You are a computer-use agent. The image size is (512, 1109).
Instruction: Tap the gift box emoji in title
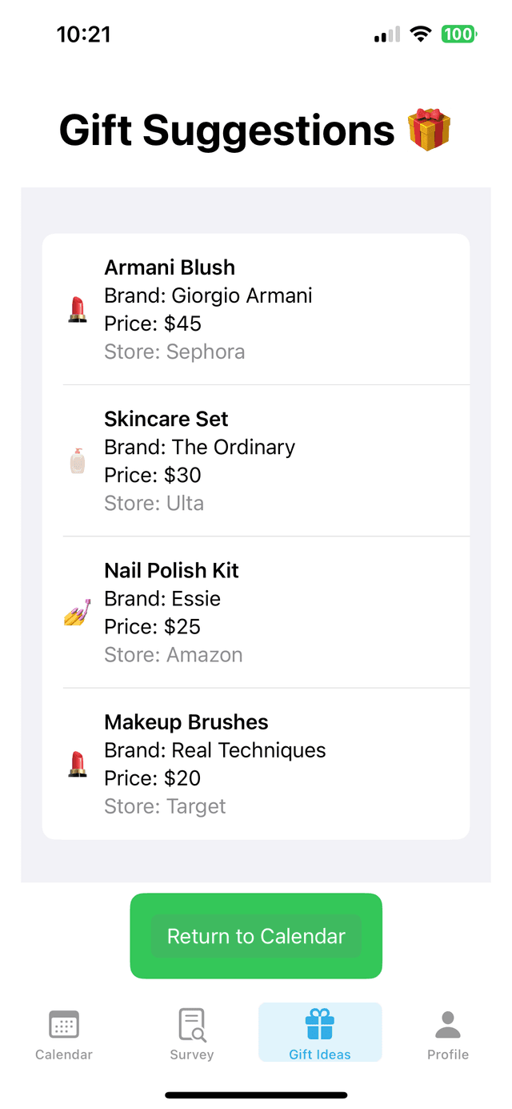(430, 131)
